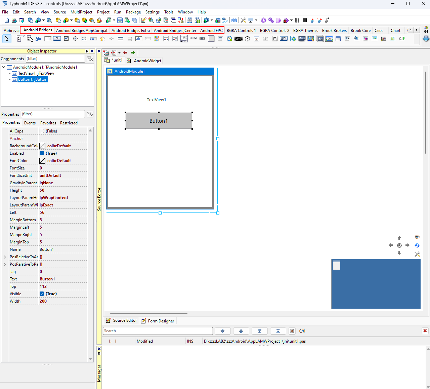Screen dimensions: 430x389
Task: Click the Step Out debugger icon
Action: (327, 21)
